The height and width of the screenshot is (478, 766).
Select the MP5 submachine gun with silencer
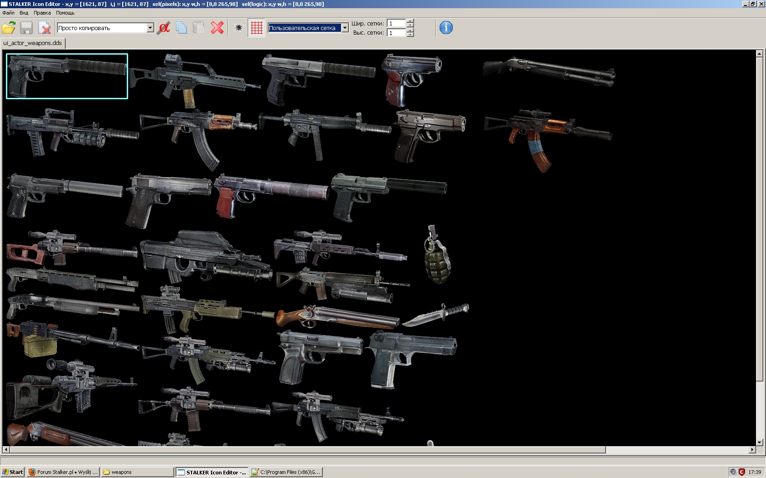[325, 134]
